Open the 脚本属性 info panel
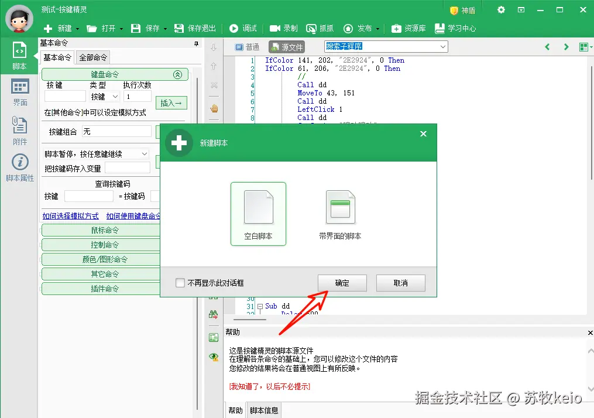This screenshot has width=594, height=418. coord(20,167)
